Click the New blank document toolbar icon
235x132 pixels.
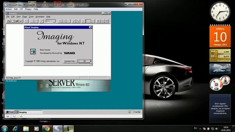[12, 21]
